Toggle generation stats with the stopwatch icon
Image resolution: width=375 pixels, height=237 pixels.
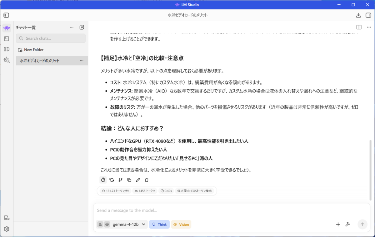(103, 180)
